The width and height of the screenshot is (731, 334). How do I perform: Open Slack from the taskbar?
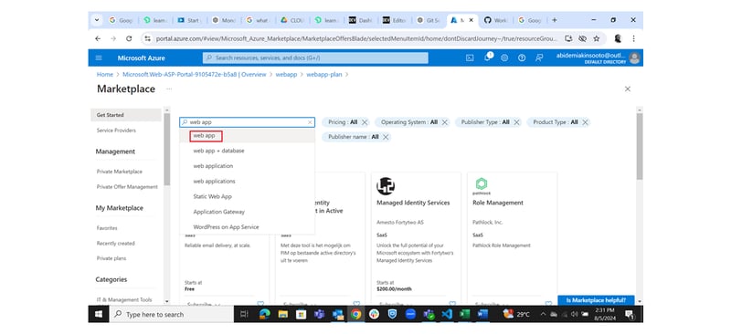(374, 315)
